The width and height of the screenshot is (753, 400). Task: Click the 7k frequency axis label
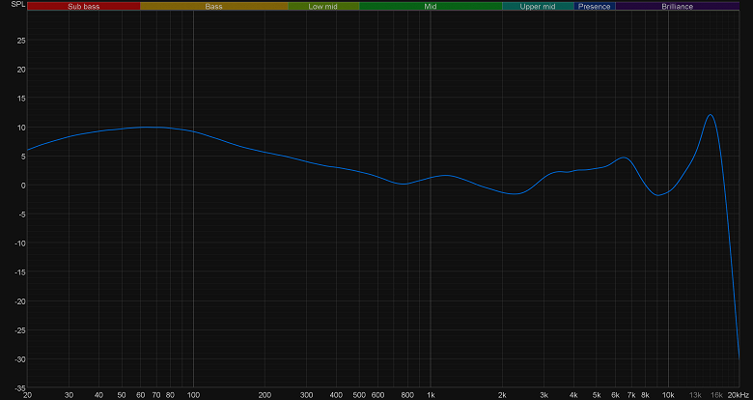pos(631,395)
